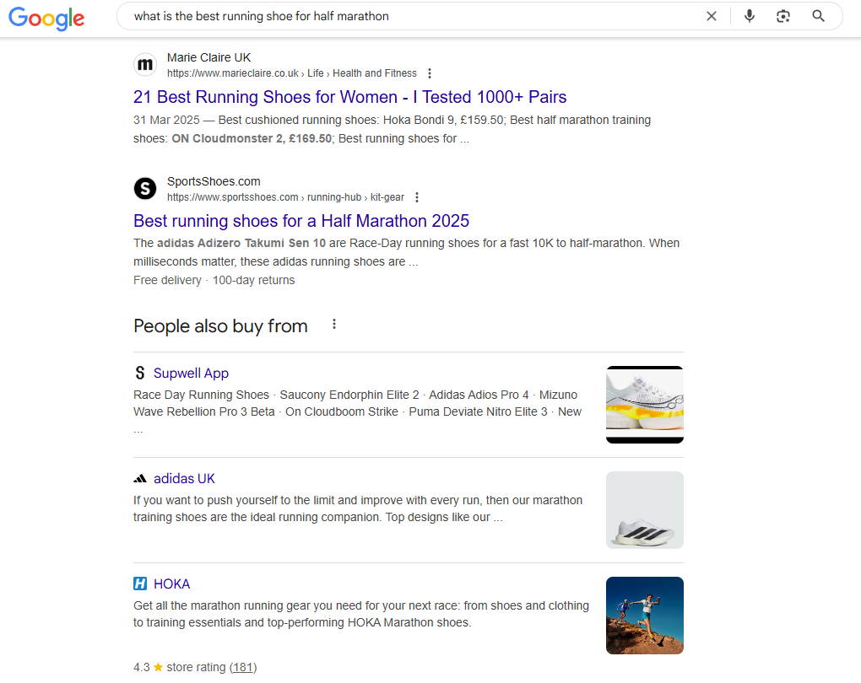Click SportsShoes.com favicon

coord(145,189)
